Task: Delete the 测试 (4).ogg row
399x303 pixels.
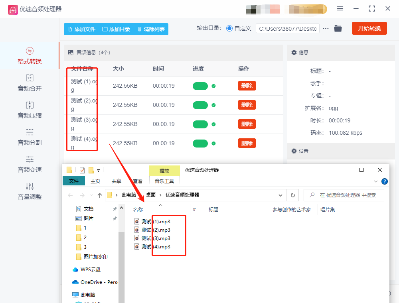Action: [x=247, y=143]
